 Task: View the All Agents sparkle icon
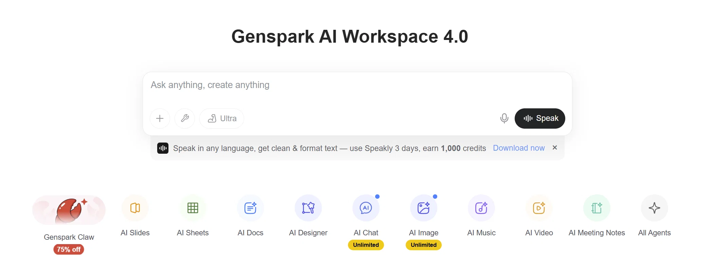[655, 208]
